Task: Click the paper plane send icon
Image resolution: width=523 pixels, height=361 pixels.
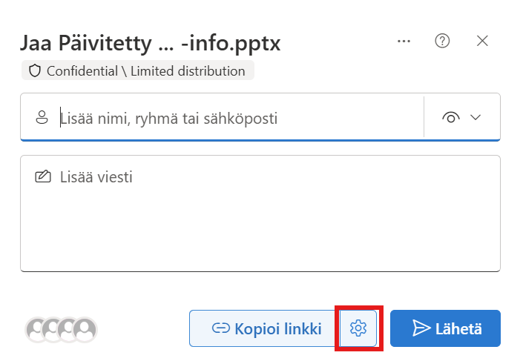Action: point(421,328)
